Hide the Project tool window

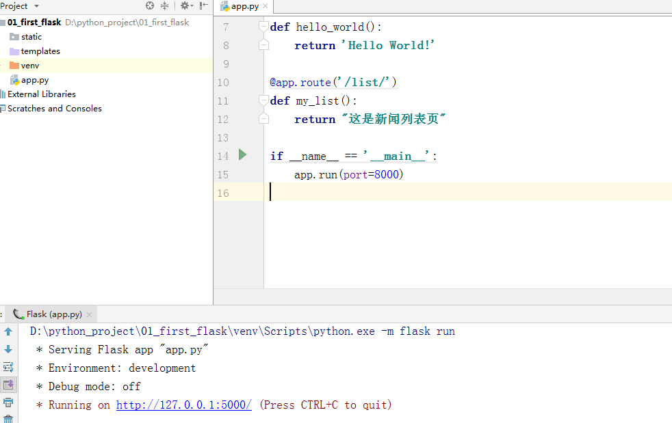pos(204,5)
